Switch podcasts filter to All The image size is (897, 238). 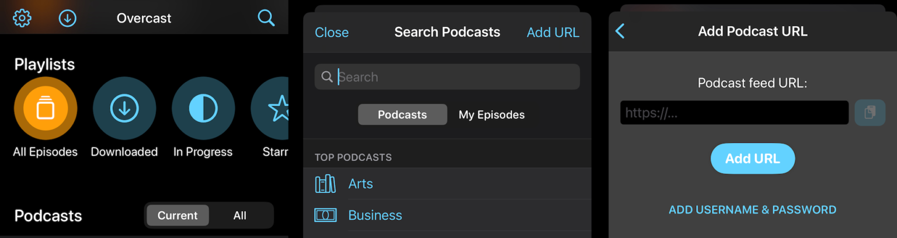point(240,215)
